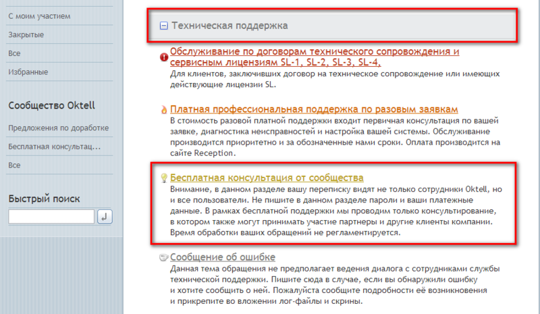The width and height of the screenshot is (540, 314).
Task: Click the Быстрый поиск heading
Action: (x=44, y=199)
